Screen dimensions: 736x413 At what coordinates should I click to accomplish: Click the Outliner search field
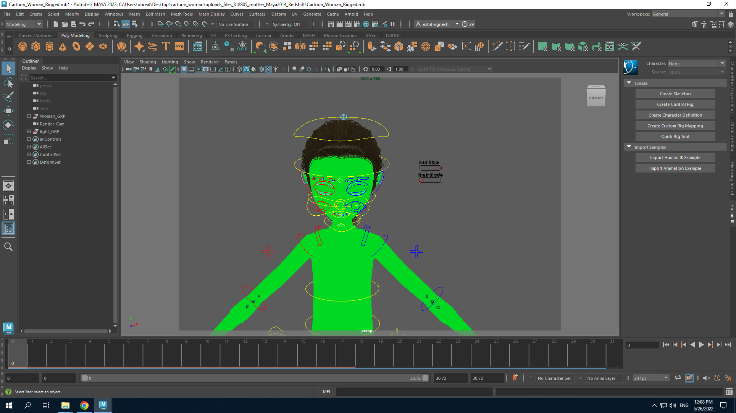tap(70, 78)
